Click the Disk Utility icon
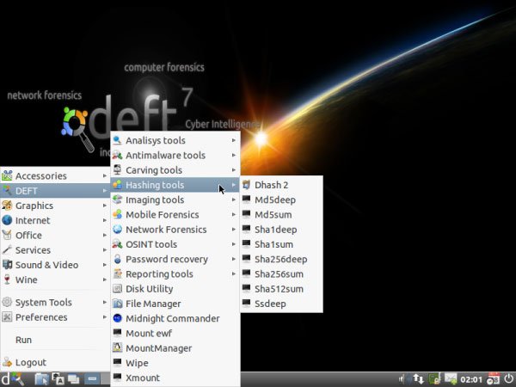The width and height of the screenshot is (516, 387). pos(117,289)
